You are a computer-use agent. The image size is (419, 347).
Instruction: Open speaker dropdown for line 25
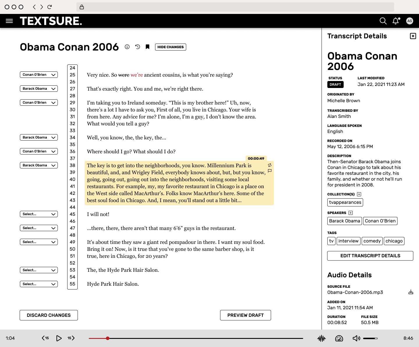tap(39, 75)
